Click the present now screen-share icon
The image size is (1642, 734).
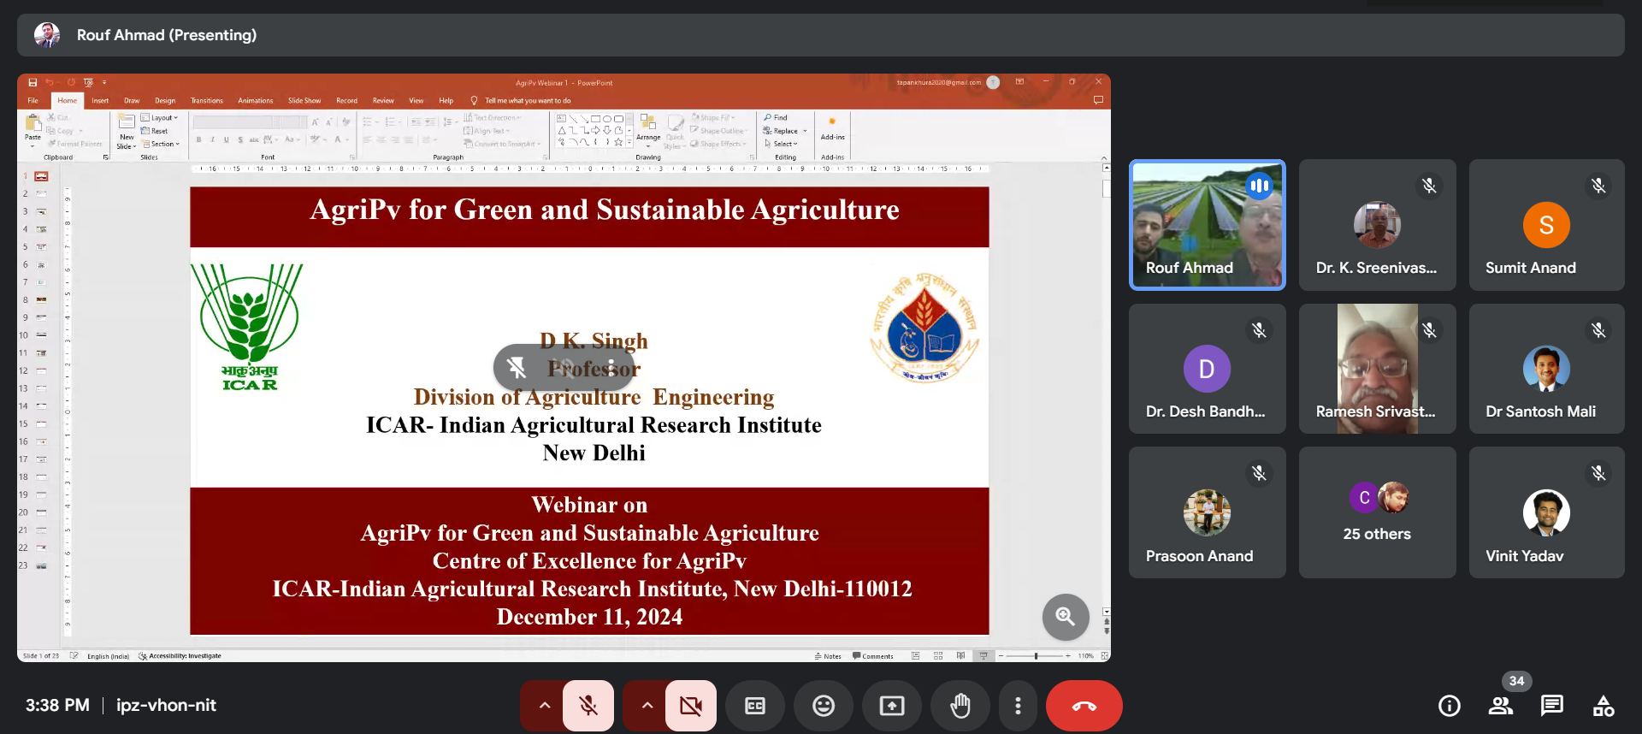[x=891, y=706]
